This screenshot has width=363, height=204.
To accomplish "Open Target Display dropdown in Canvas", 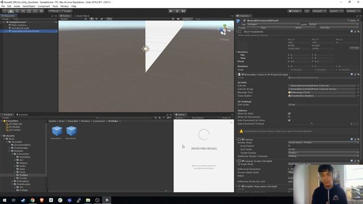I will point(323,153).
